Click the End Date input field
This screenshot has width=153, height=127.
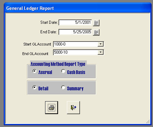coord(75,32)
